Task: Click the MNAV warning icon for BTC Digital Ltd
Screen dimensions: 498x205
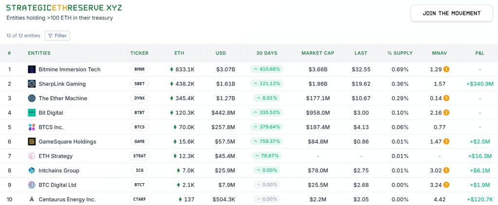Action: point(446,185)
